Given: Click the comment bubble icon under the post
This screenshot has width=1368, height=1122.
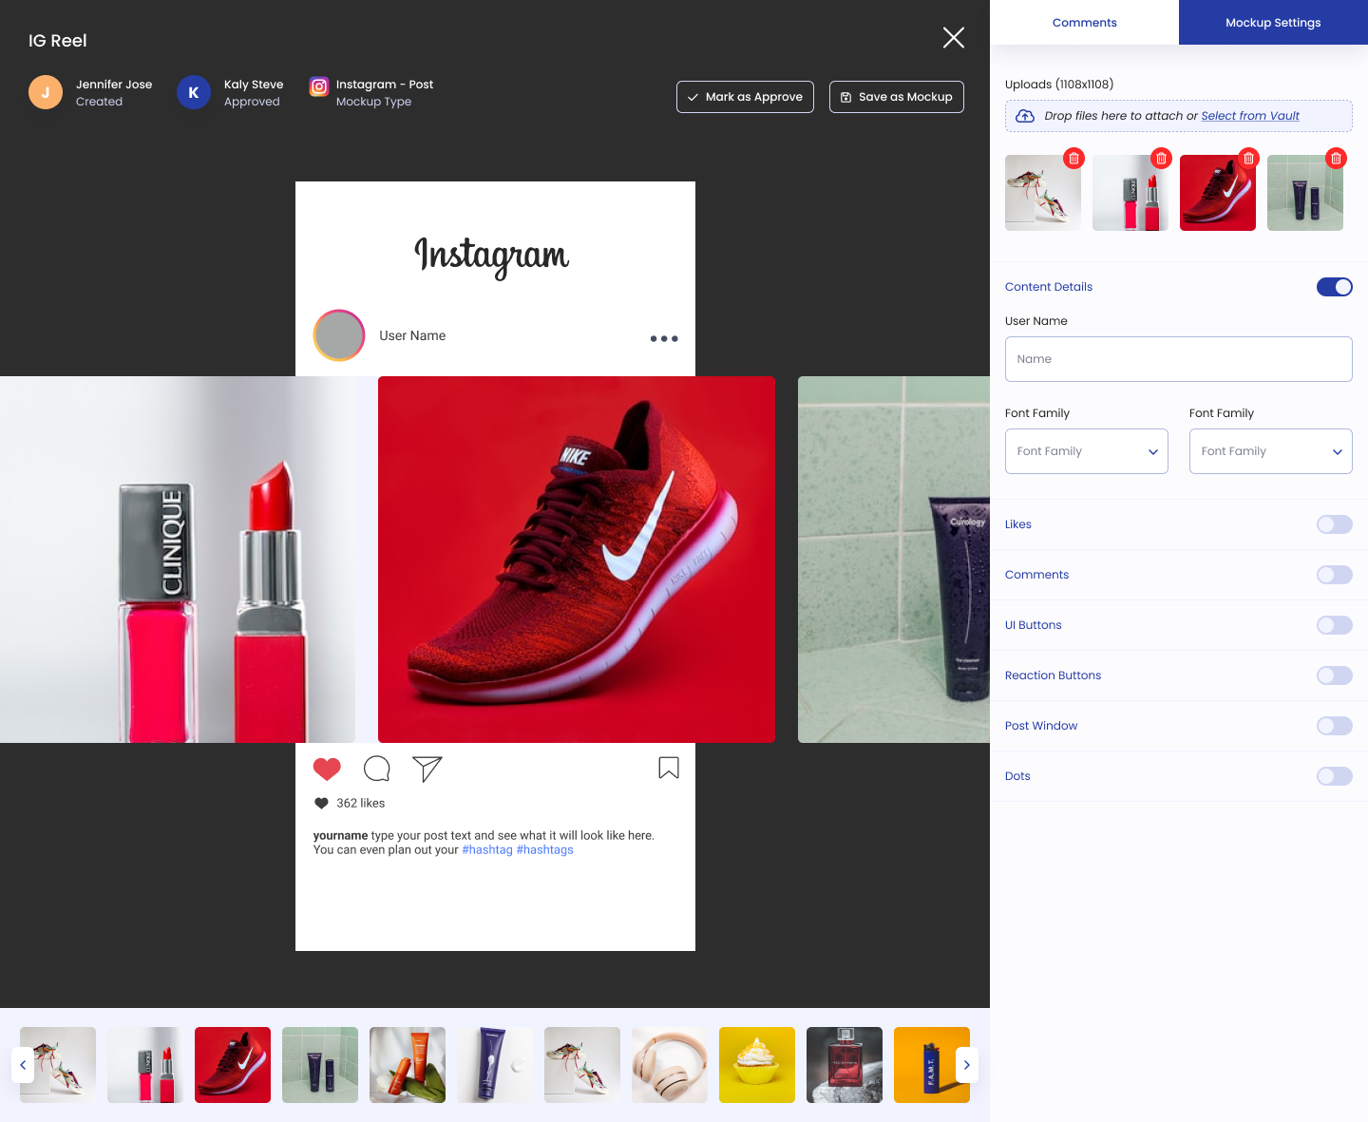Looking at the screenshot, I should (377, 769).
